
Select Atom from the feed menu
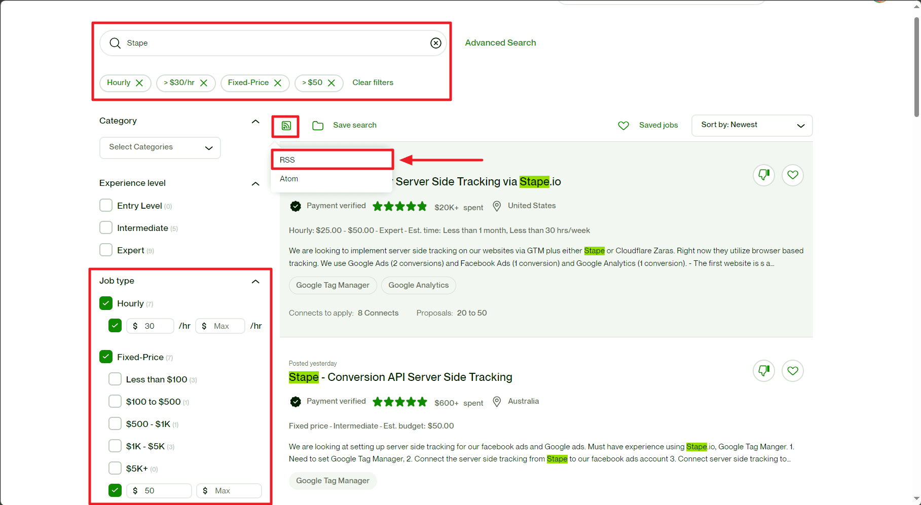pyautogui.click(x=332, y=179)
